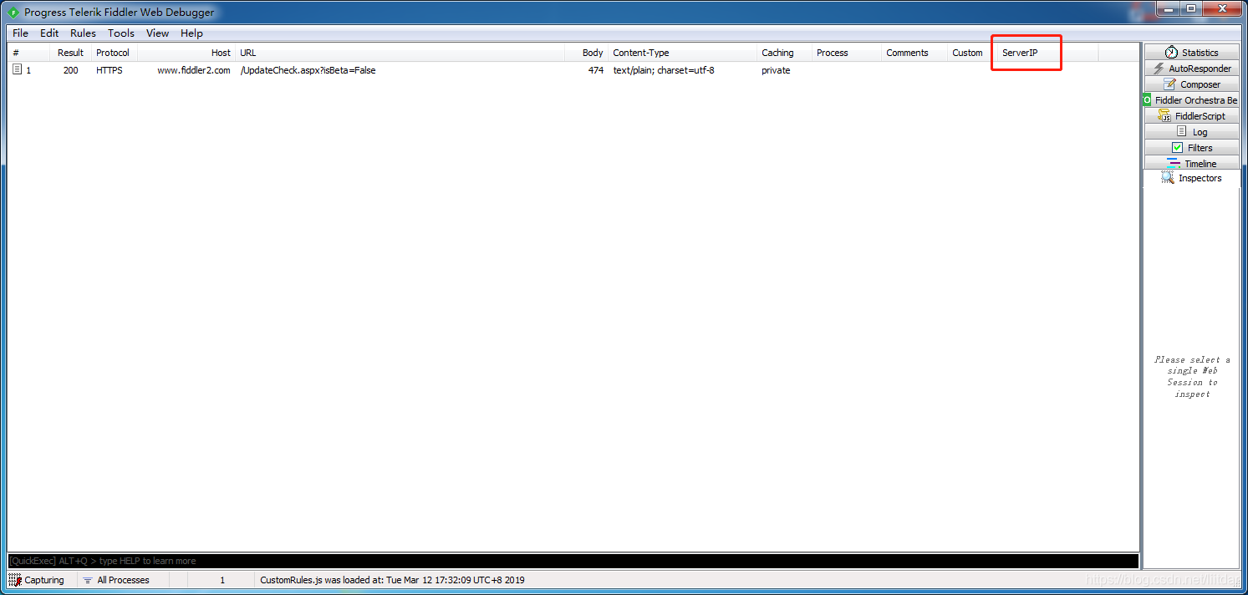The width and height of the screenshot is (1248, 595).
Task: Open the Tools menu
Action: (120, 33)
